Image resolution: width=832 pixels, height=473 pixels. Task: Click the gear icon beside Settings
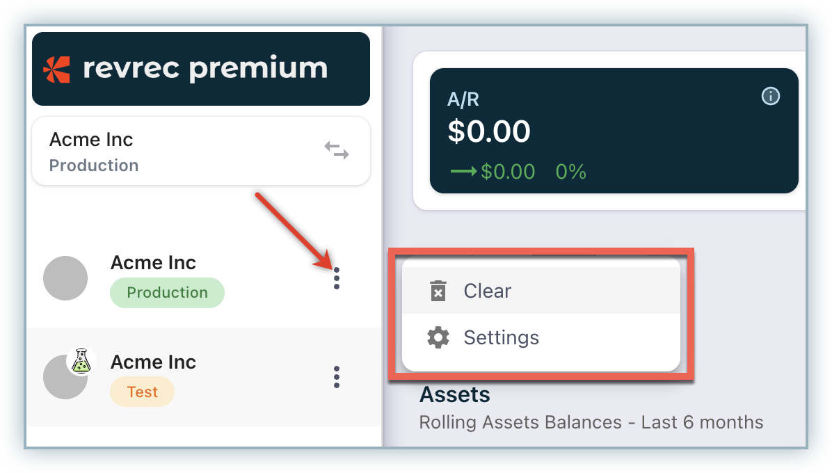pyautogui.click(x=438, y=338)
